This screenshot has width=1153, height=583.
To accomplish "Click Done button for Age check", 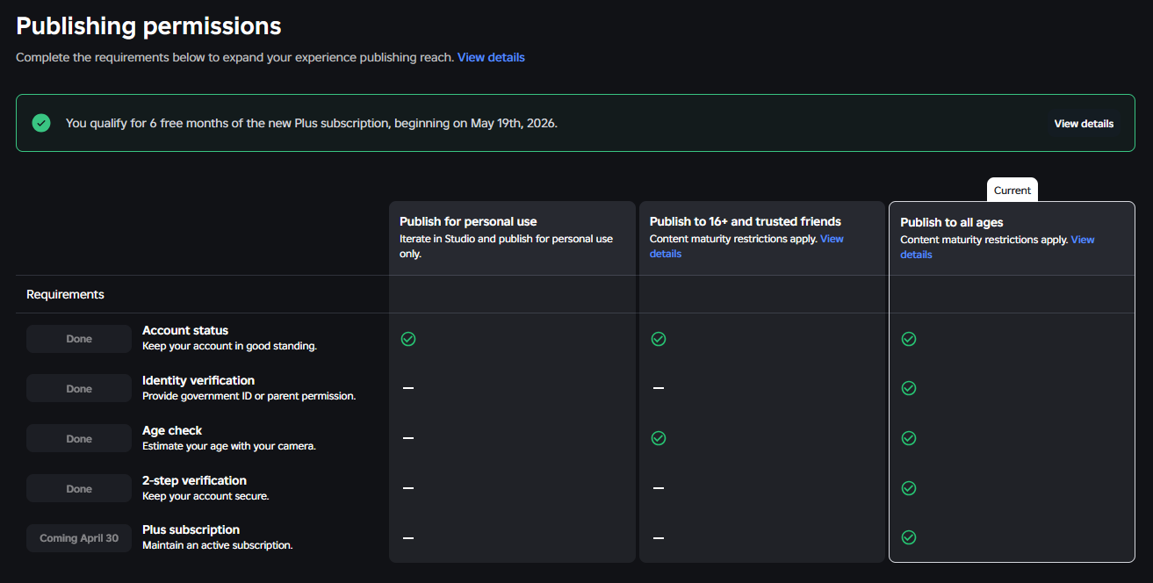I will pyautogui.click(x=79, y=439).
